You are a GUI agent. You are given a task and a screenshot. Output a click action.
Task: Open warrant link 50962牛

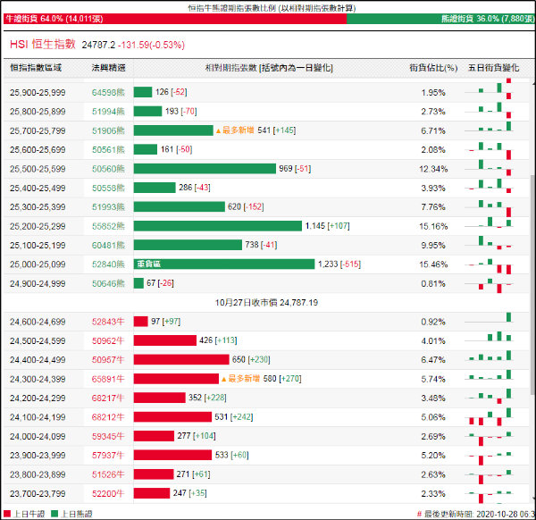click(108, 340)
